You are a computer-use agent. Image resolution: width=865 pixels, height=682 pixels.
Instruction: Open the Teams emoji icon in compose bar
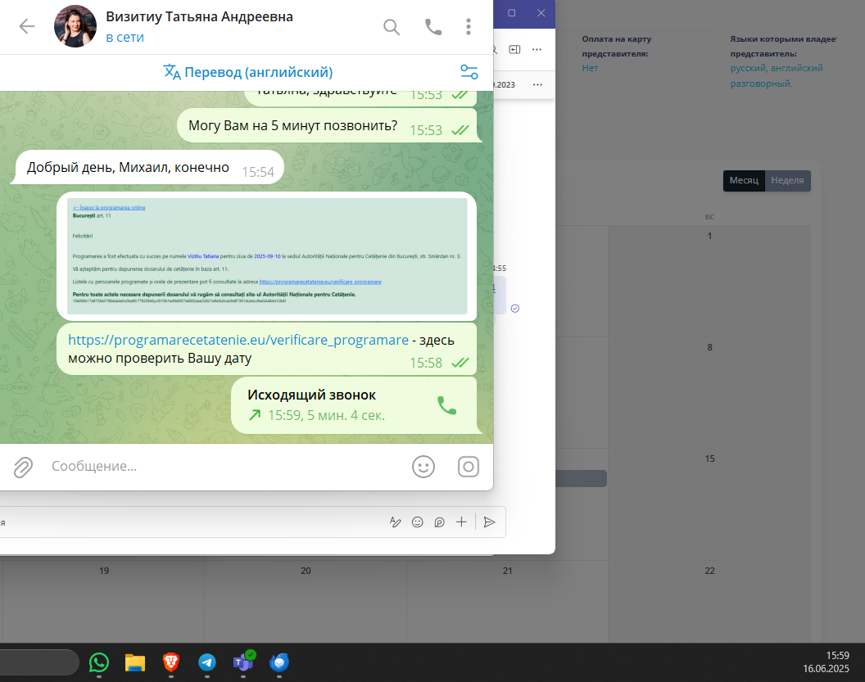click(x=418, y=522)
